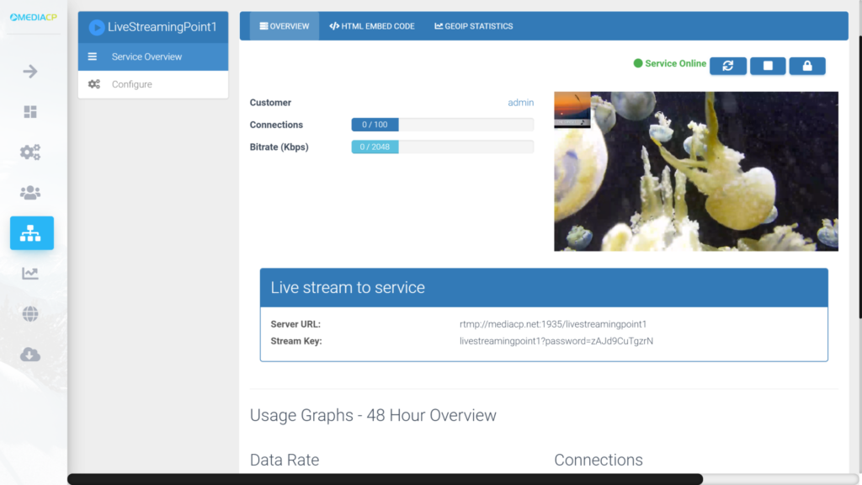Restart service with the refresh button

coord(728,66)
